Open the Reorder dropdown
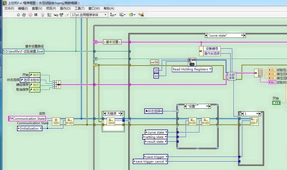Screen dimensions: 287x170 [132, 15]
